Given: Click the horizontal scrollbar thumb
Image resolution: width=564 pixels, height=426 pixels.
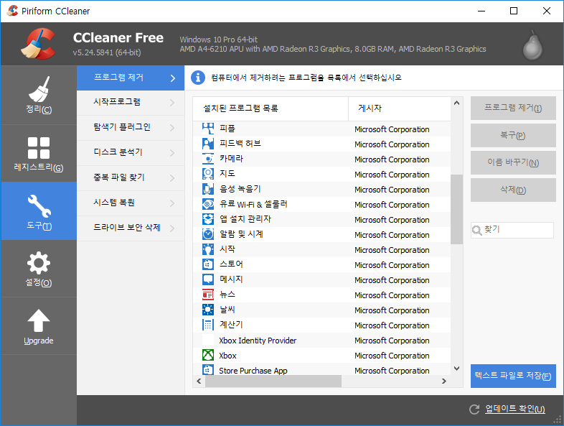Looking at the screenshot, I should 273,381.
